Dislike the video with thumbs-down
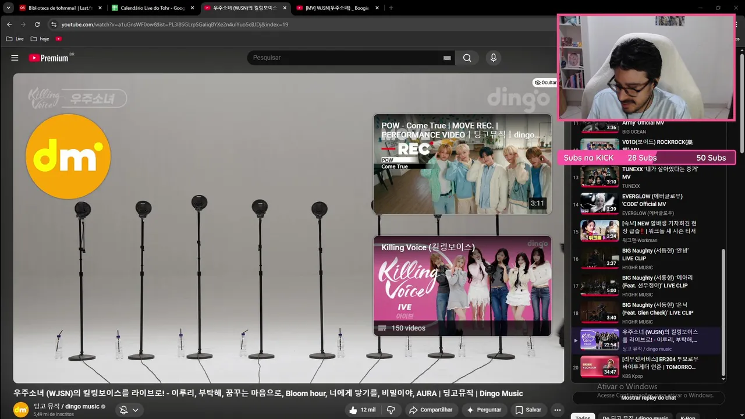745x419 pixels. 391,410
